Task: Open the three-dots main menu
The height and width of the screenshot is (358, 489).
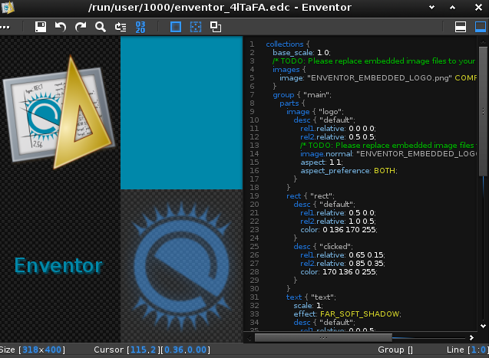Action: pos(5,27)
